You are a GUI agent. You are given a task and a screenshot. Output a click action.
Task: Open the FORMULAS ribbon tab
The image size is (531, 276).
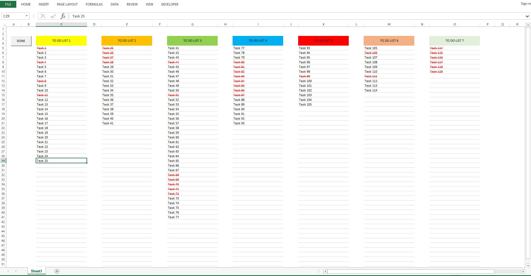[94, 4]
